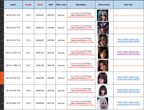This screenshot has height=110, width=144.
Task: Click the Decription cell in row 6
Action: [x=81, y=65]
